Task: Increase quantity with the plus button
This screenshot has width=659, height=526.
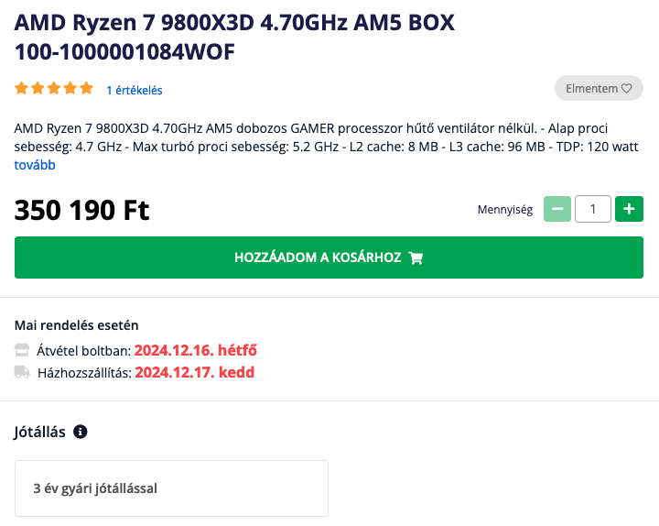Action: coord(629,209)
